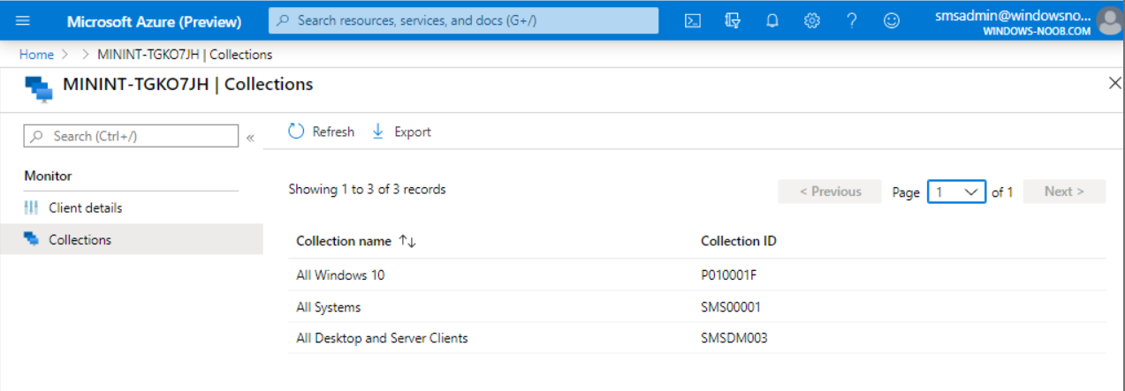Open the help question mark
The image size is (1125, 391).
pyautogui.click(x=852, y=20)
